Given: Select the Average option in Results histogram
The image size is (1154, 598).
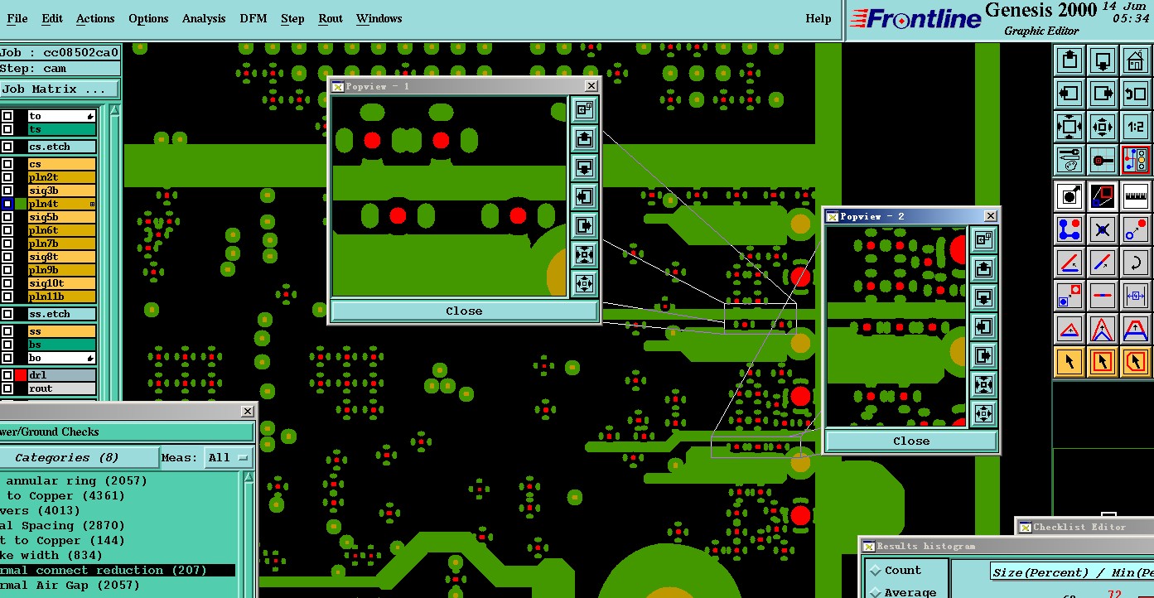Looking at the screenshot, I should (x=901, y=591).
